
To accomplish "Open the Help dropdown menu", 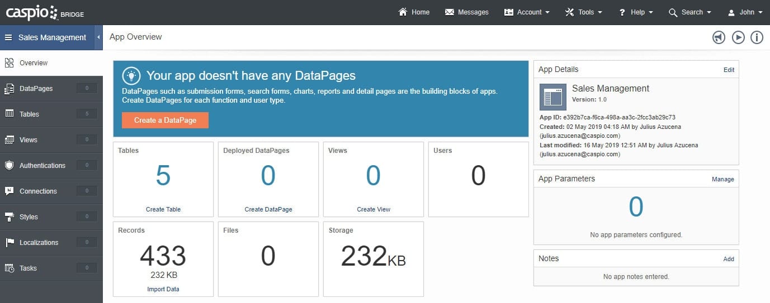I will point(636,12).
